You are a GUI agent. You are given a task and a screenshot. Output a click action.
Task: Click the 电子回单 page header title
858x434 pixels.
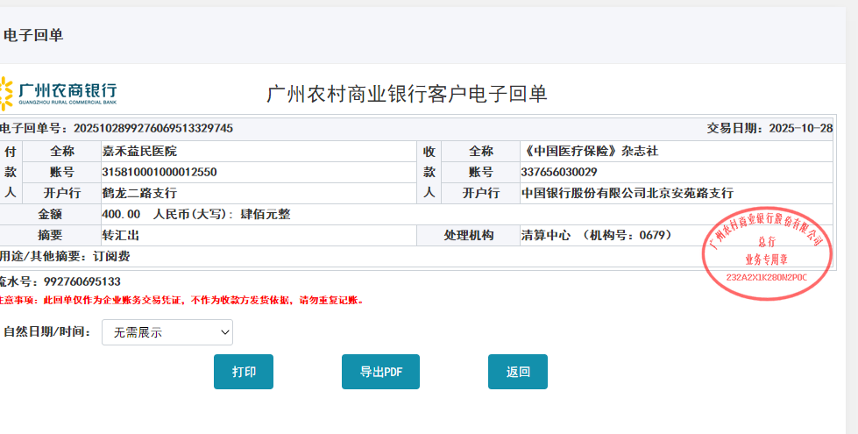pyautogui.click(x=33, y=35)
